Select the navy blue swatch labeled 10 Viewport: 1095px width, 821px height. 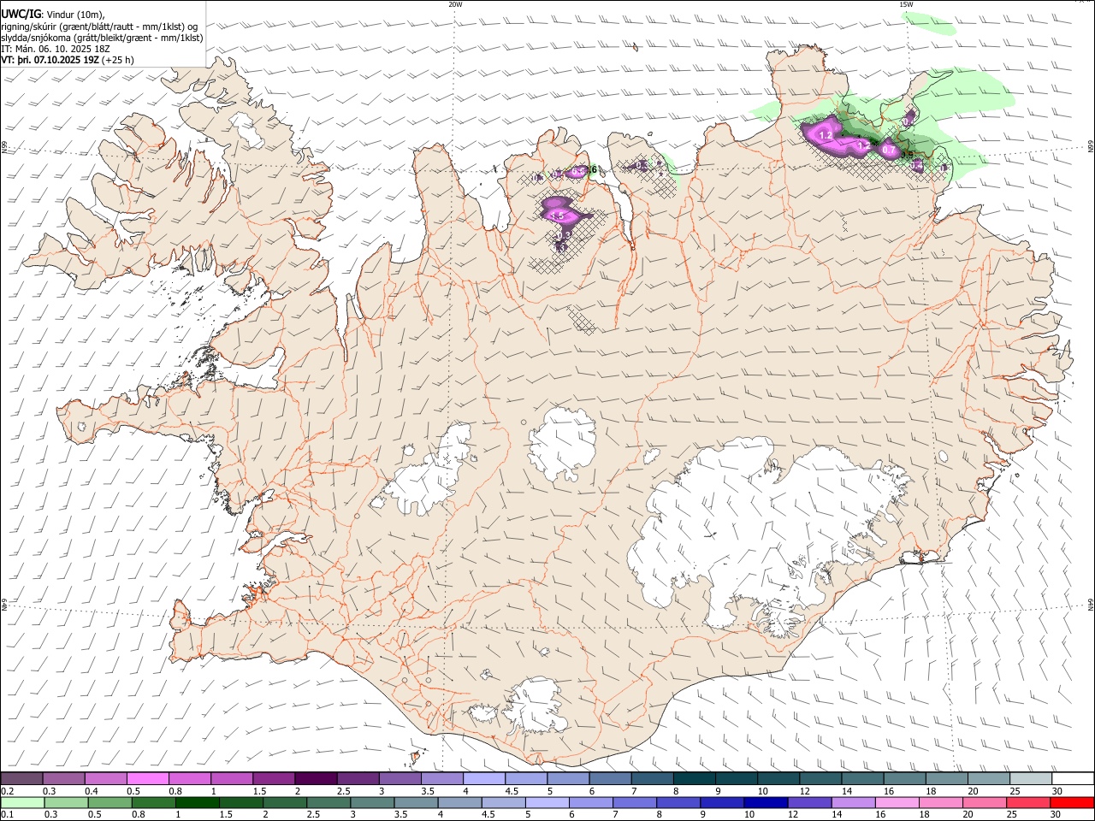click(x=764, y=802)
